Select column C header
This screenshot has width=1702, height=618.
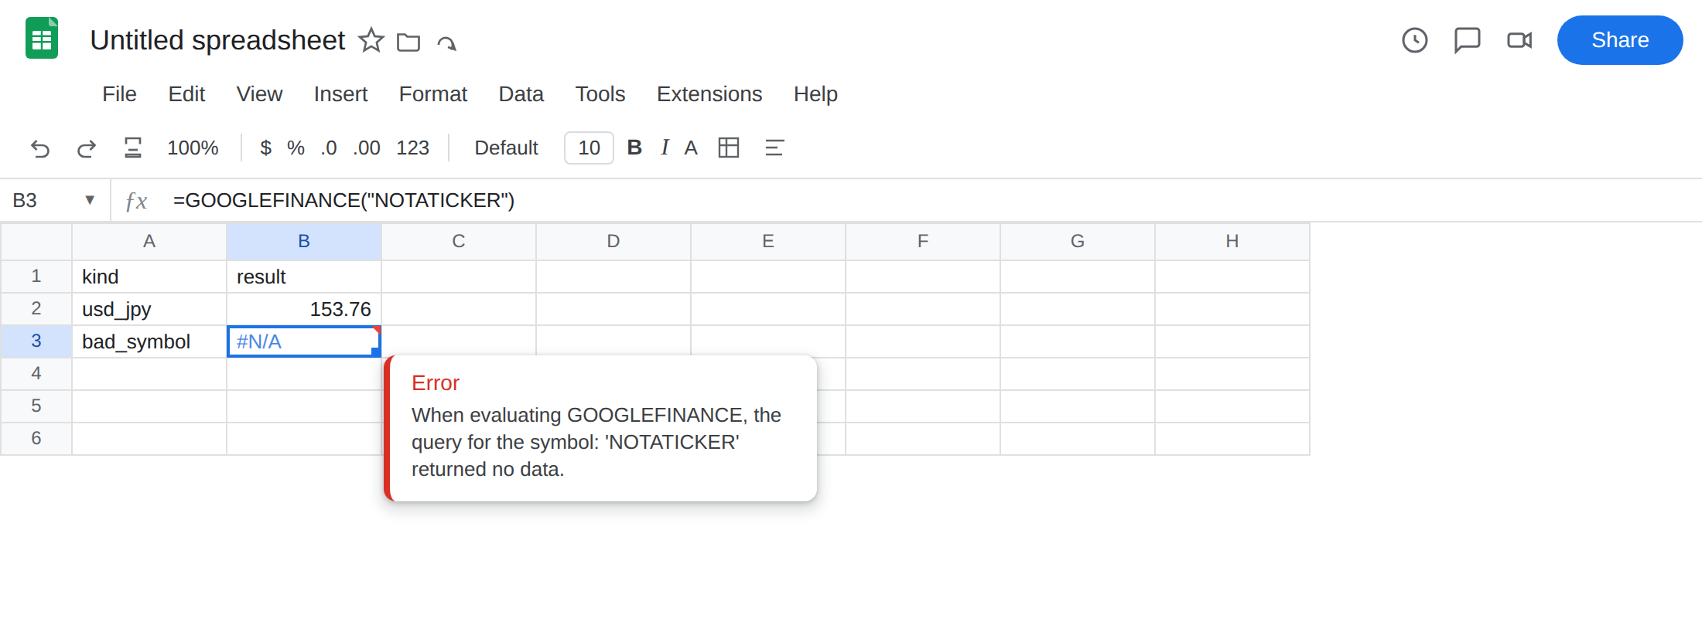459,241
